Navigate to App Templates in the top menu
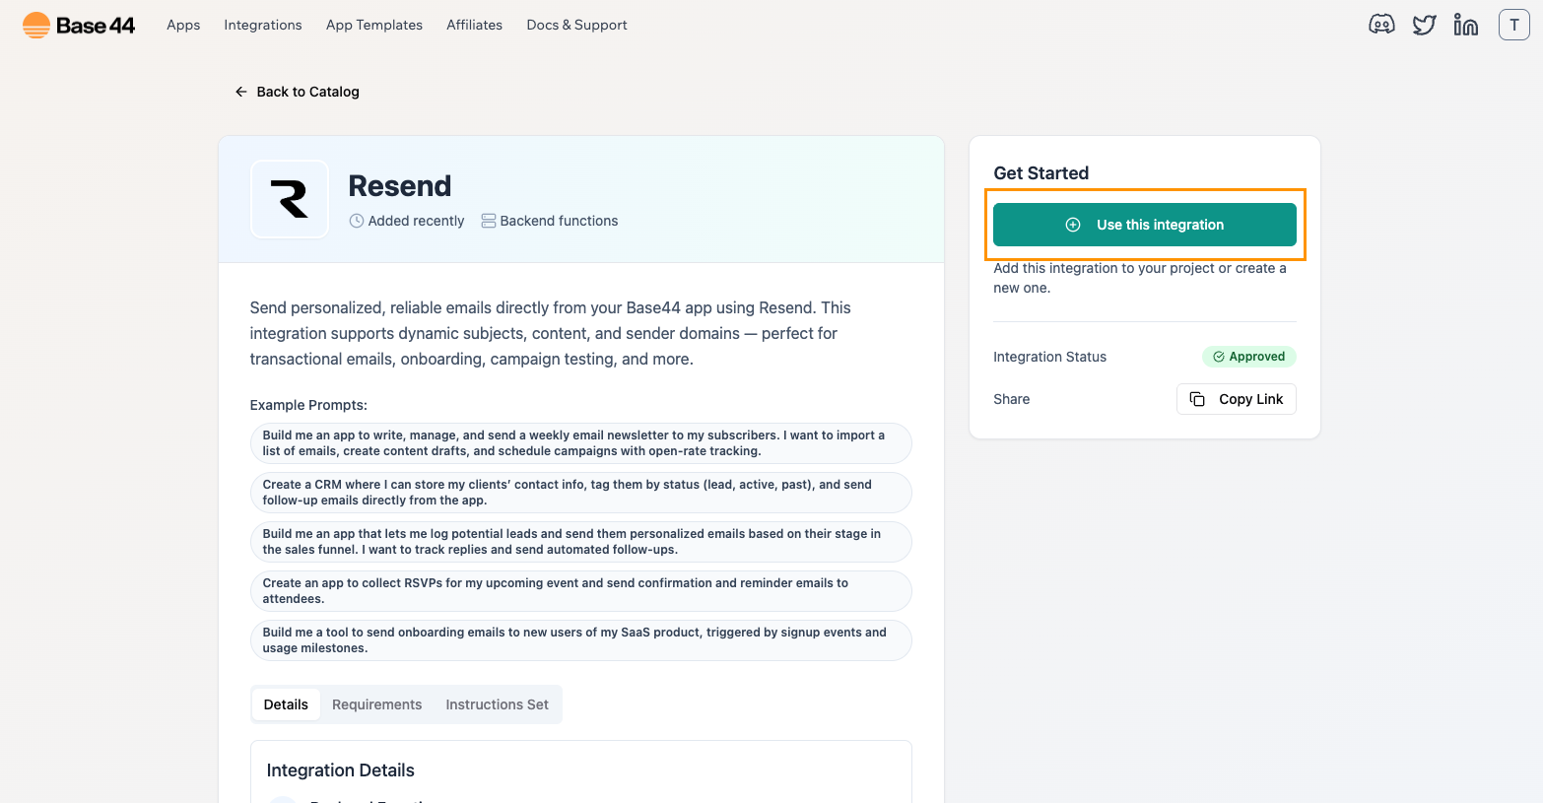Screen dimensions: 1543x803 373,25
